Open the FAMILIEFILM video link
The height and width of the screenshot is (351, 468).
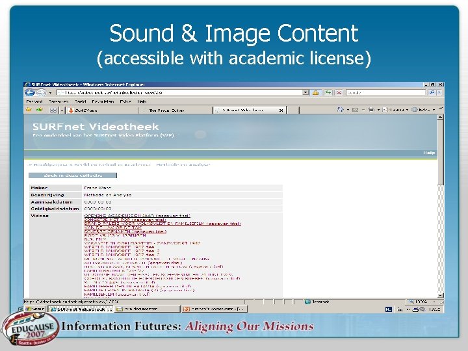tap(117, 294)
